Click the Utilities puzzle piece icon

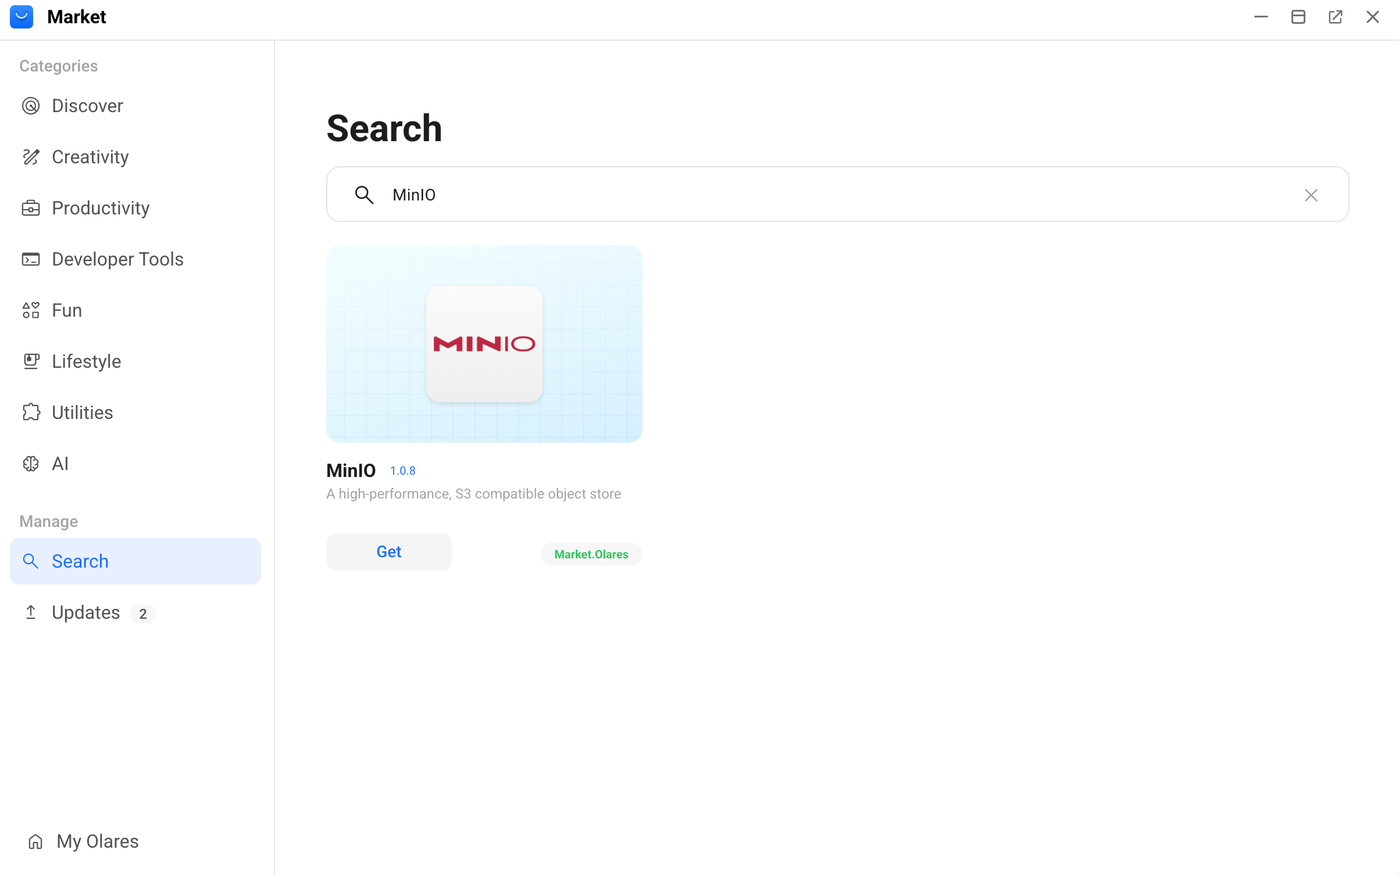click(31, 413)
